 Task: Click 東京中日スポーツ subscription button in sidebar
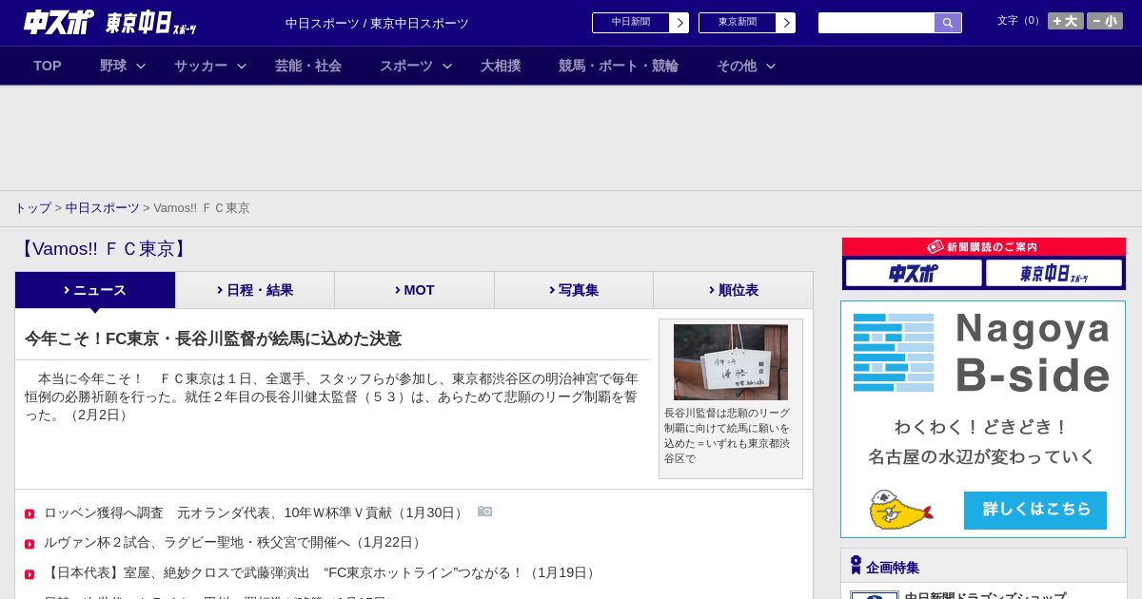tap(1053, 273)
